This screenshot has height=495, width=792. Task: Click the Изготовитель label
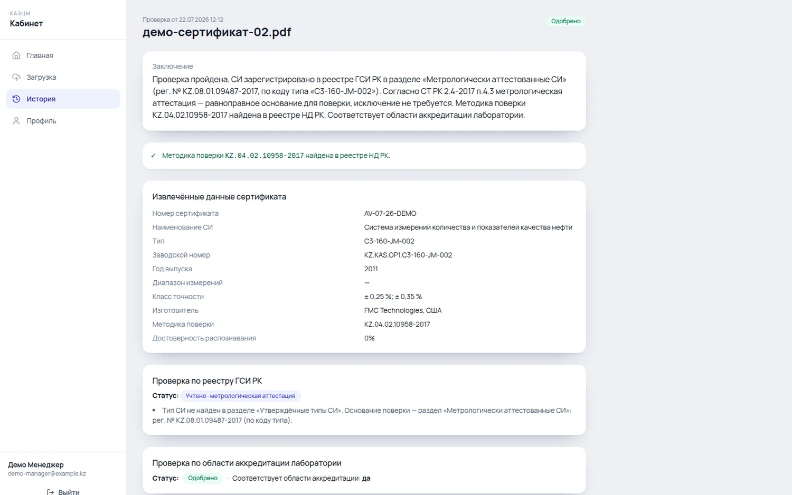(175, 310)
